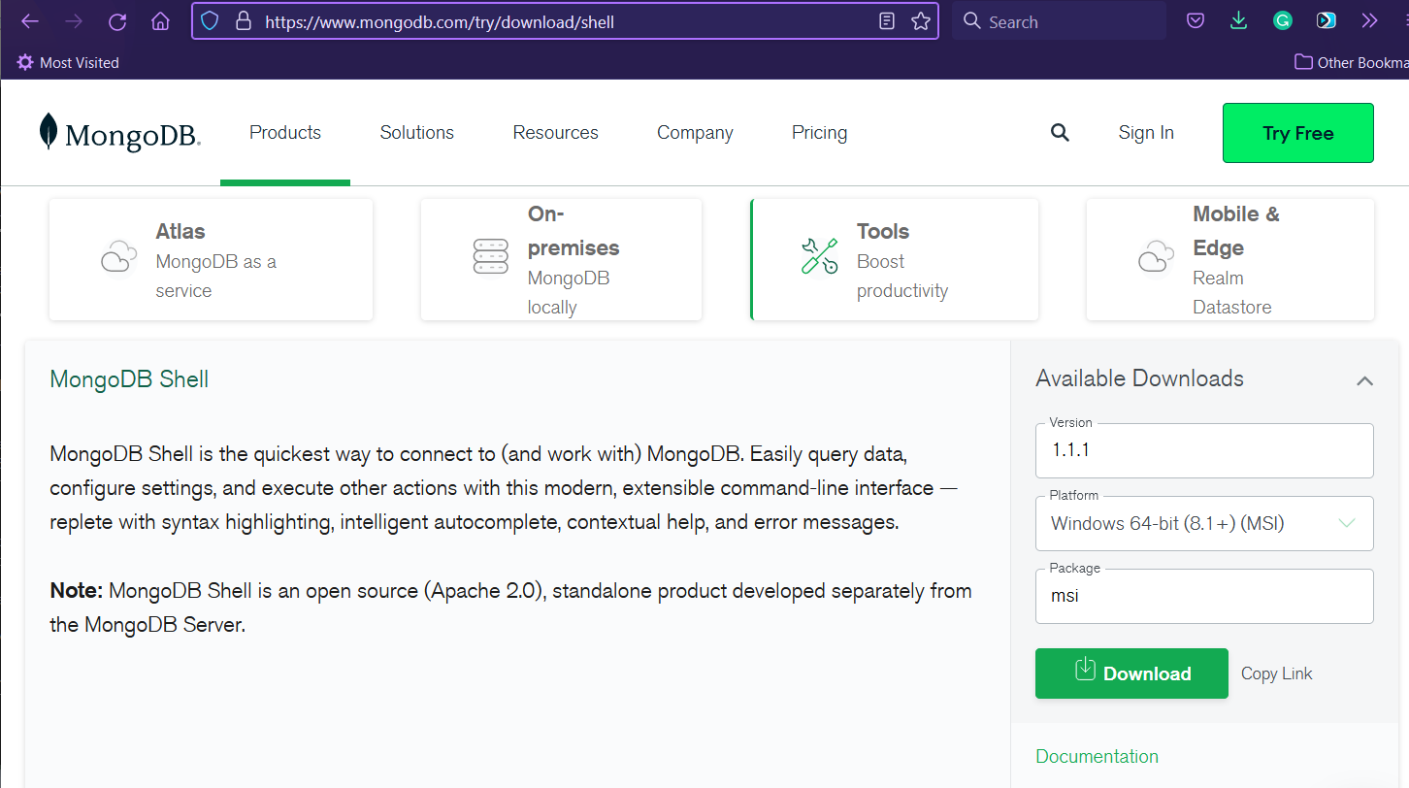Click the Tools wrench icon
Image resolution: width=1409 pixels, height=788 pixels.
819,256
